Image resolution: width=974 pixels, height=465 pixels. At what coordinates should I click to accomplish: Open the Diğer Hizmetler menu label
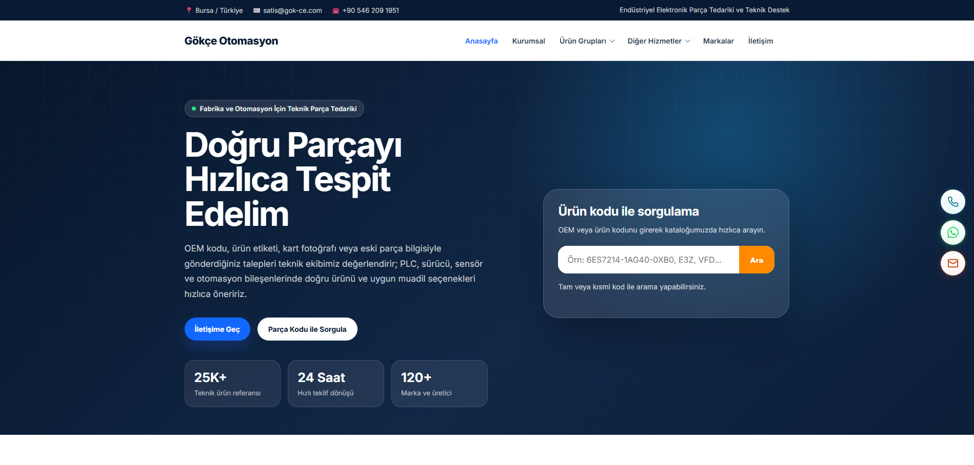coord(654,41)
